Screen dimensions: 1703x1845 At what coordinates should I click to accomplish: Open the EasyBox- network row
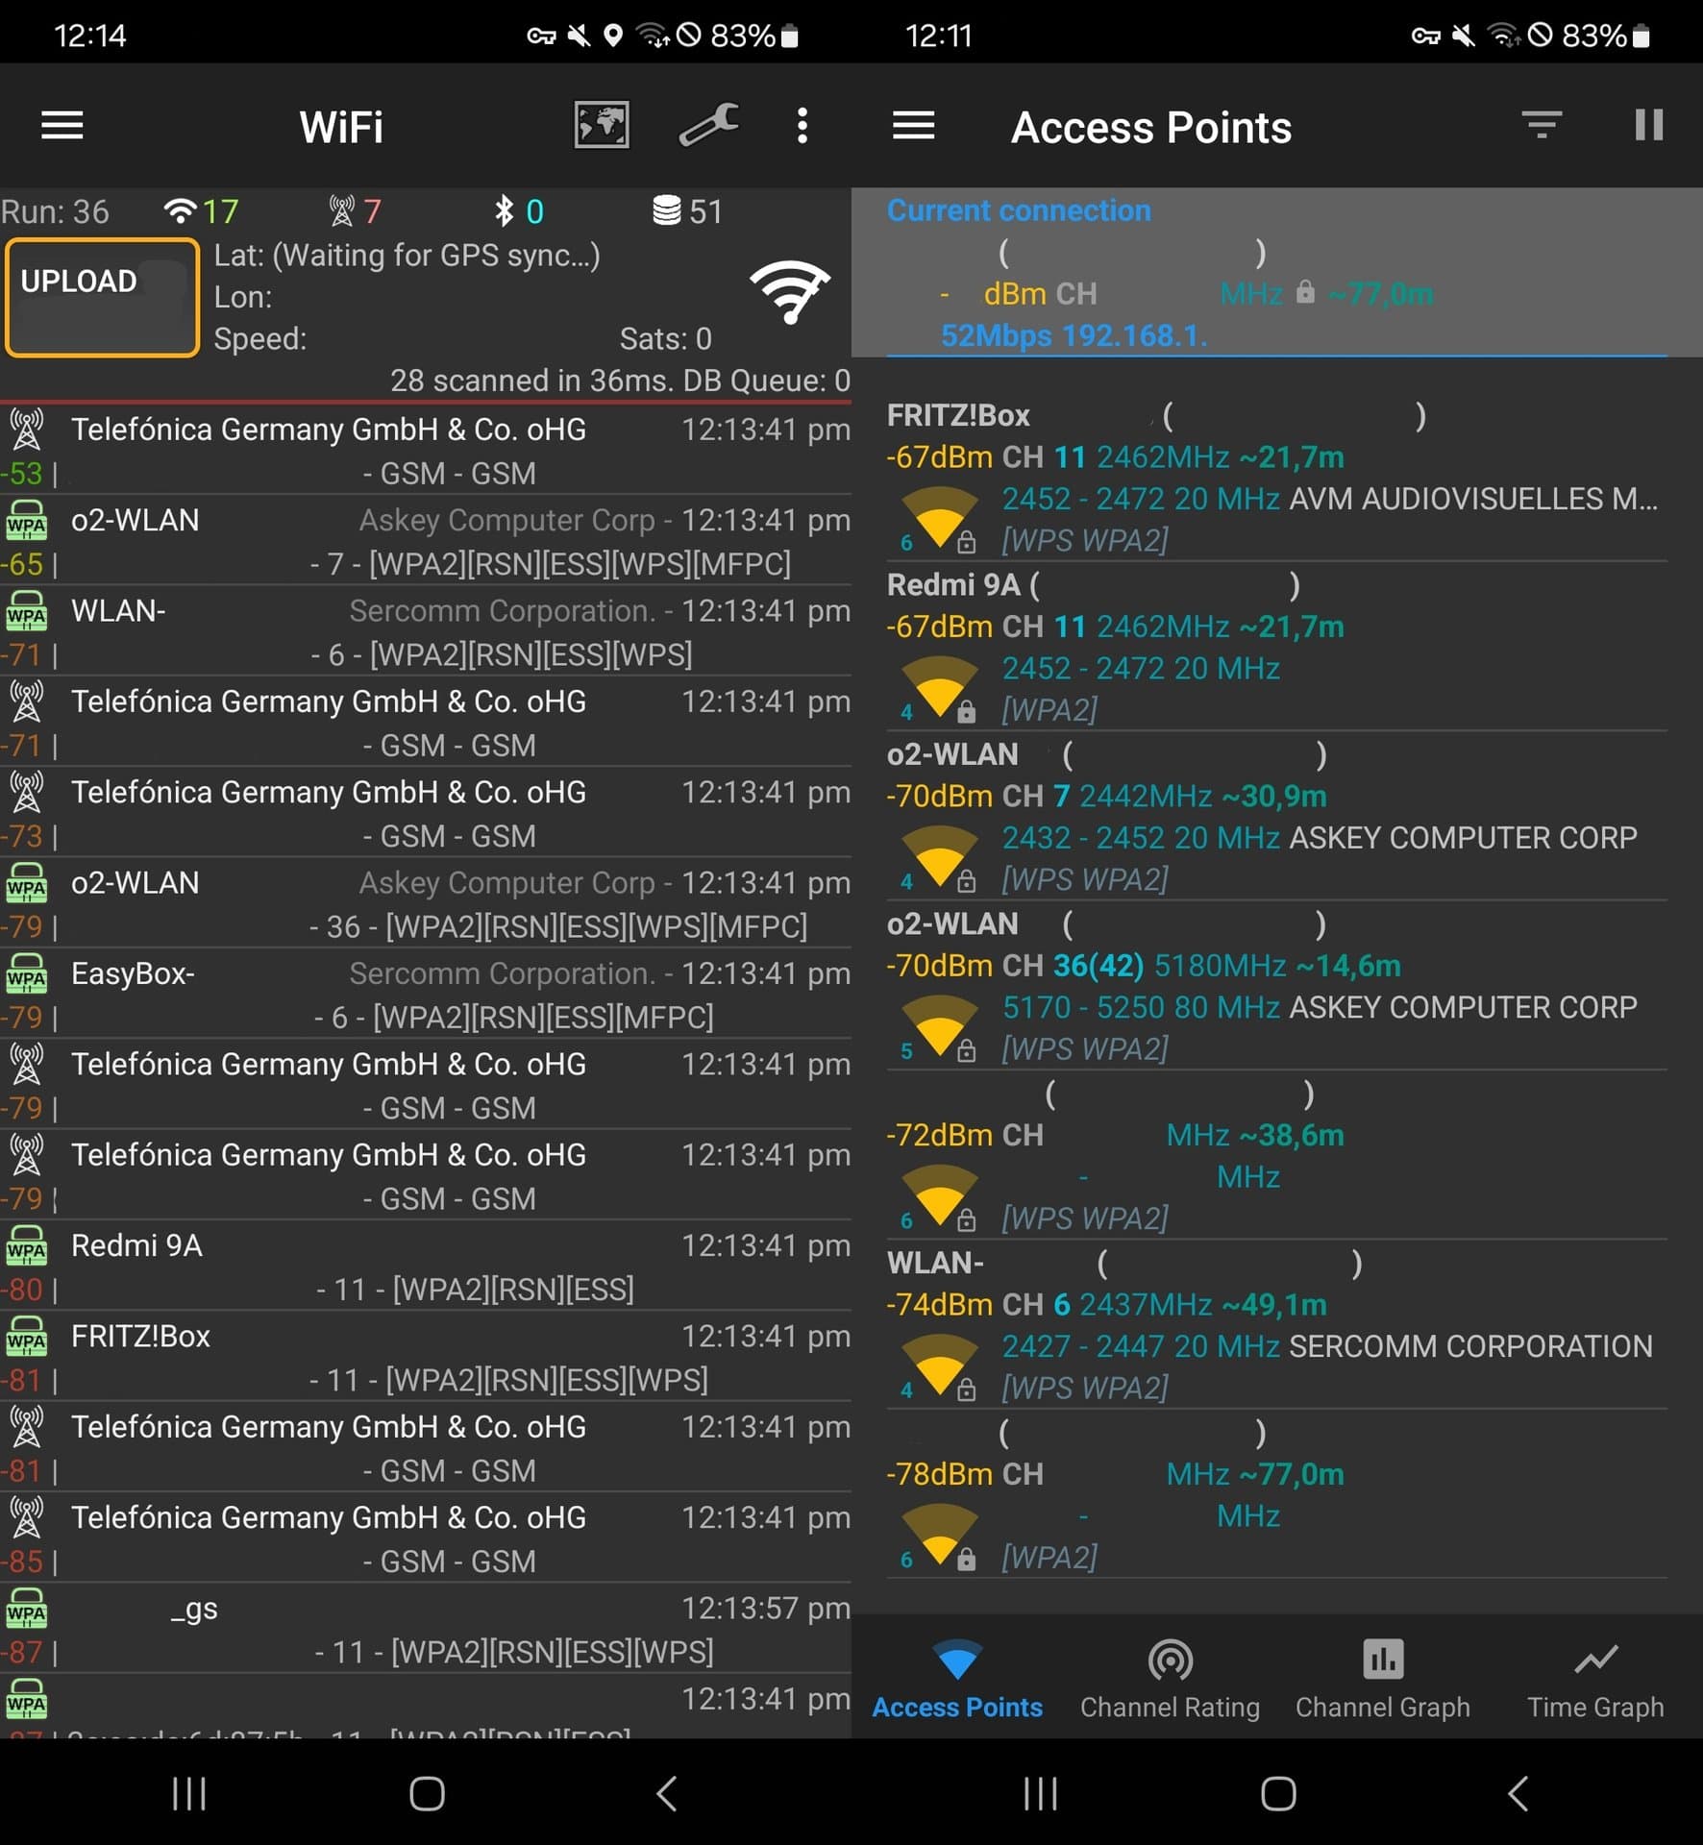pos(426,995)
